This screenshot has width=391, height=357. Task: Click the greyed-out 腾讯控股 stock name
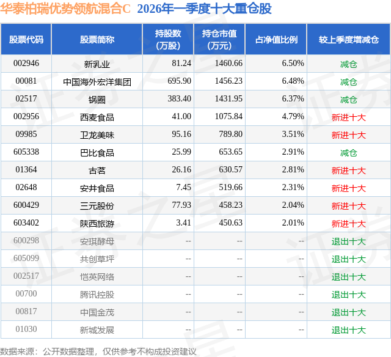(97, 295)
